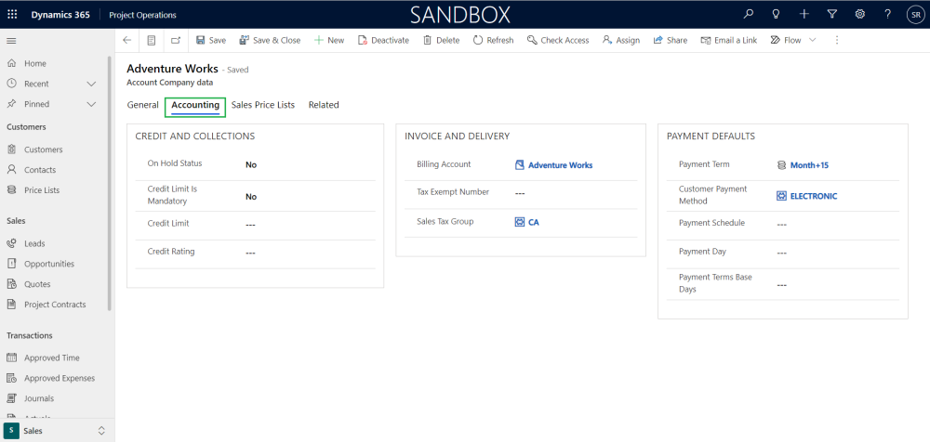This screenshot has width=930, height=442.
Task: Click the plus quick create icon
Action: point(804,15)
